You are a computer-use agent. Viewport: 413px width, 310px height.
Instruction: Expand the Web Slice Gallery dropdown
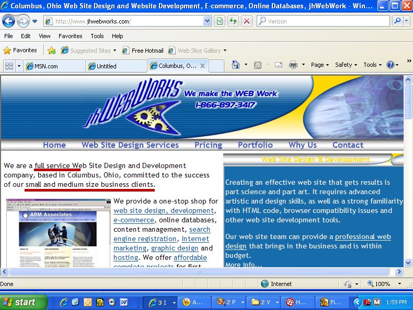pos(225,50)
